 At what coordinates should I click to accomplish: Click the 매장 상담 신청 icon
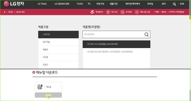tap(137, 12)
